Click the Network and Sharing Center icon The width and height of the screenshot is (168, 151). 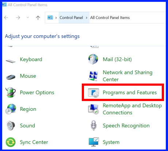coord(93,76)
